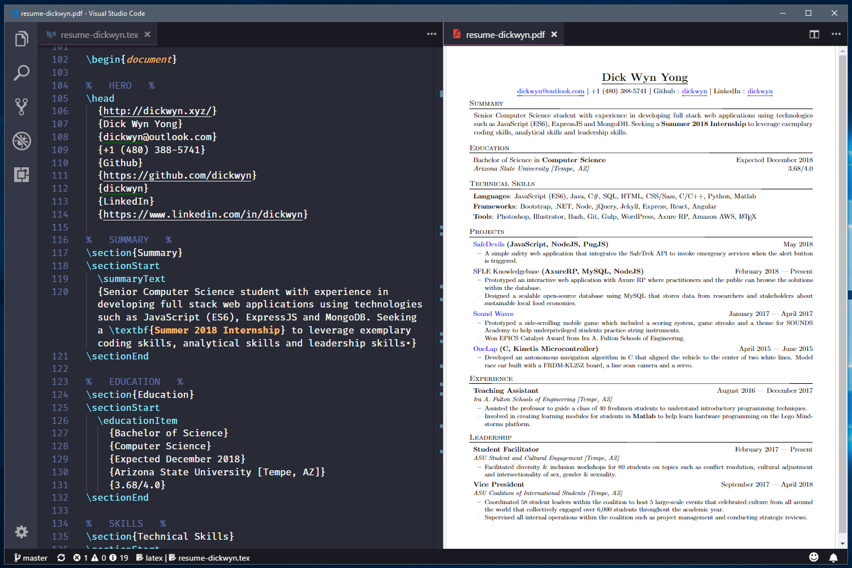Click the Technical Skills heading in PDF
Screen dimensions: 852x568
[x=502, y=184]
